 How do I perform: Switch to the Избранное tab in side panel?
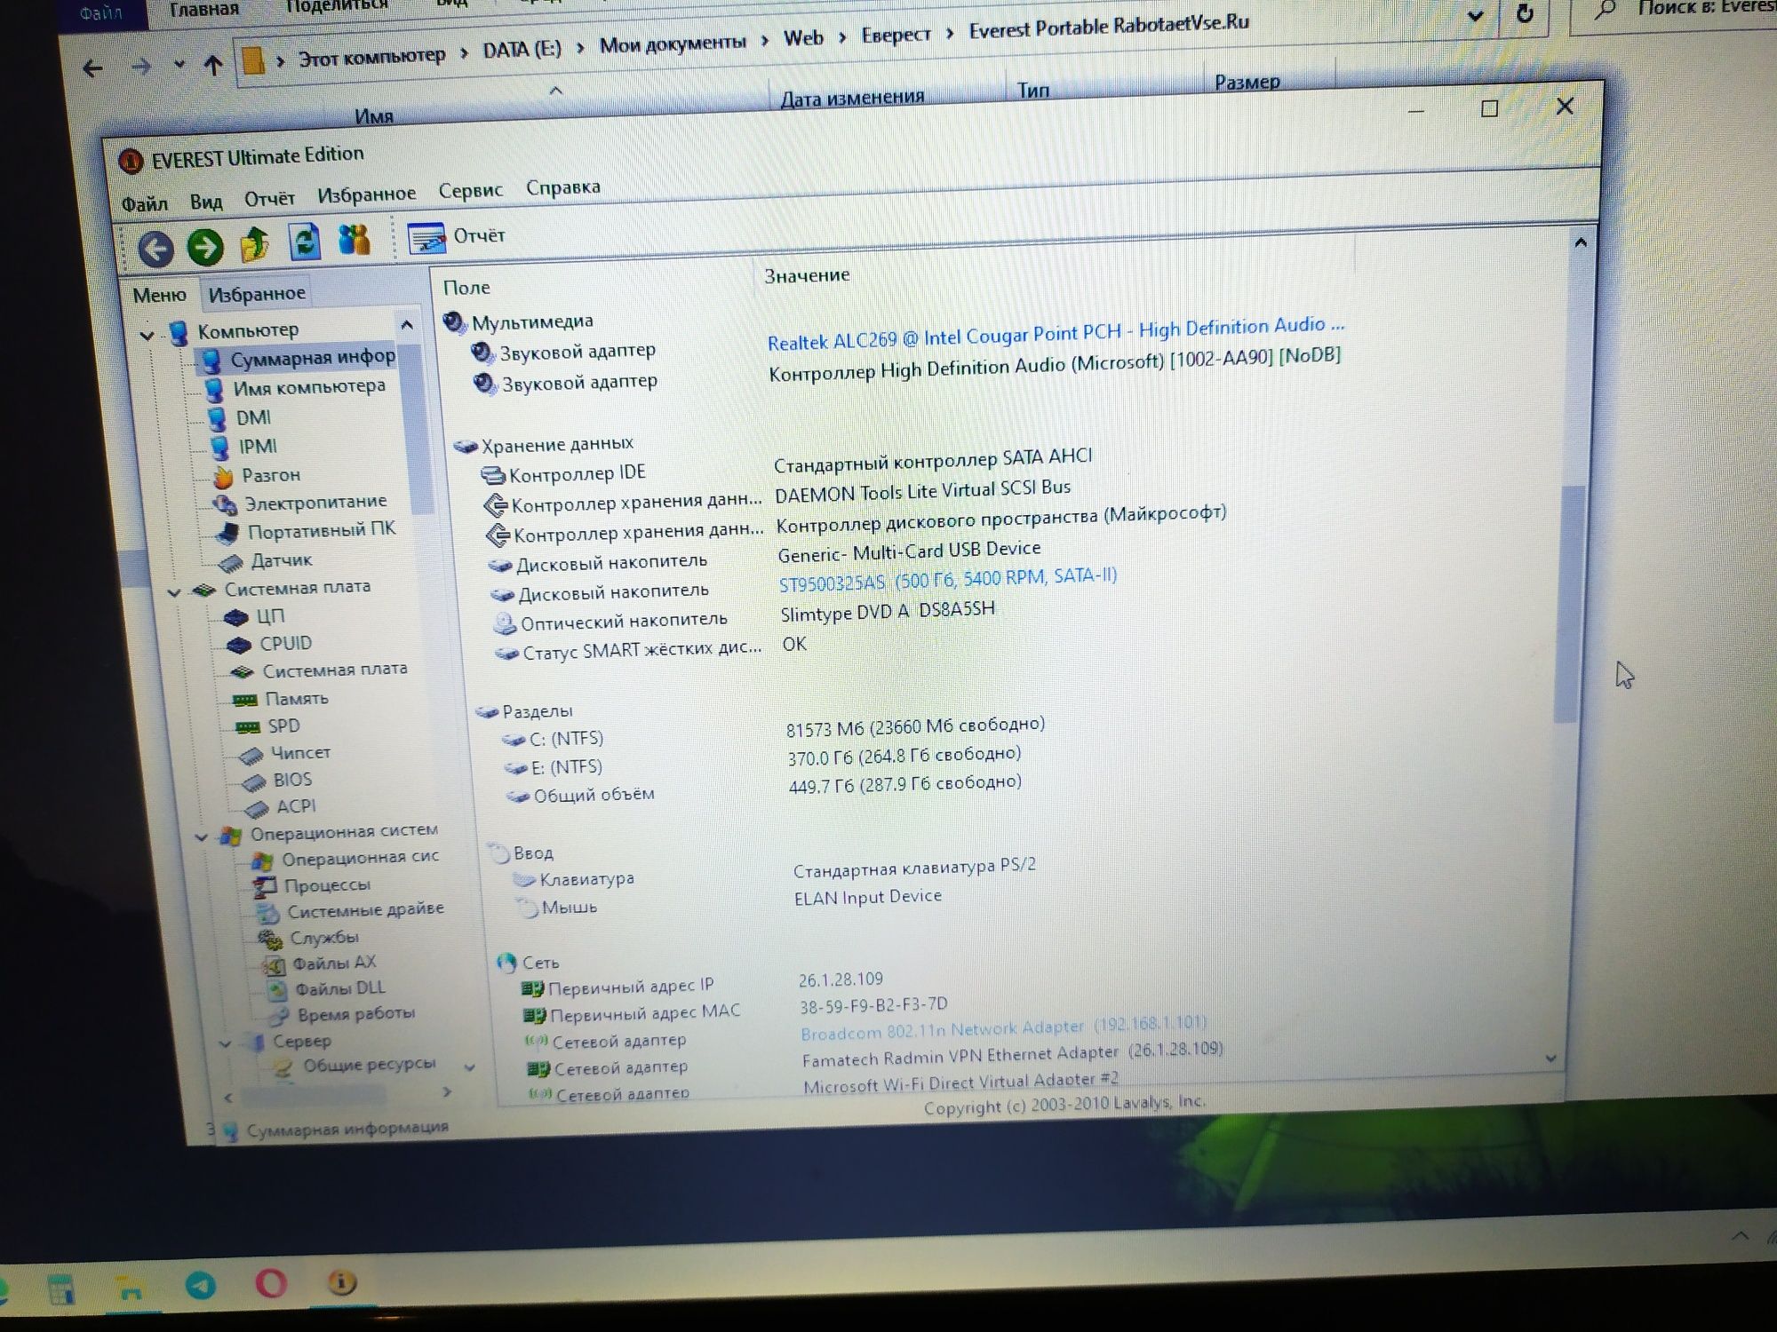tap(257, 293)
